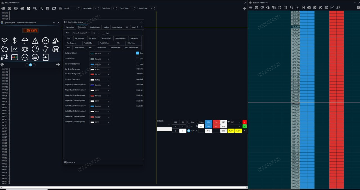The image size is (360, 190).
Task: Click the blue Mkt buy button
Action: (209, 122)
